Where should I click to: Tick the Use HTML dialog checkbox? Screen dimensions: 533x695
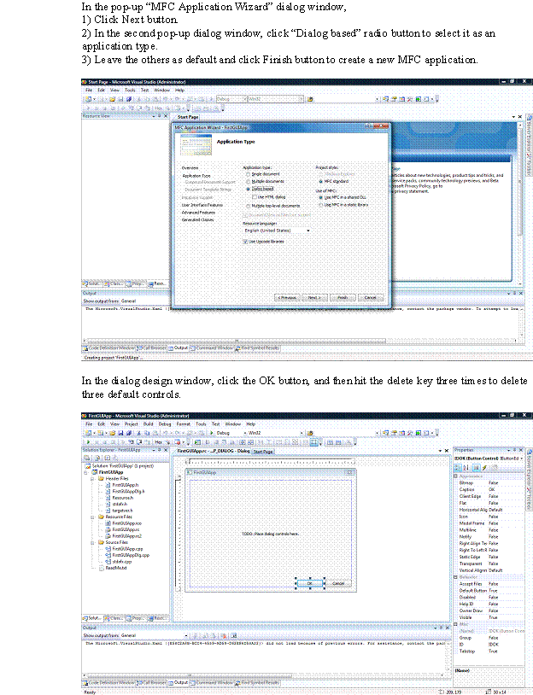click(x=255, y=196)
